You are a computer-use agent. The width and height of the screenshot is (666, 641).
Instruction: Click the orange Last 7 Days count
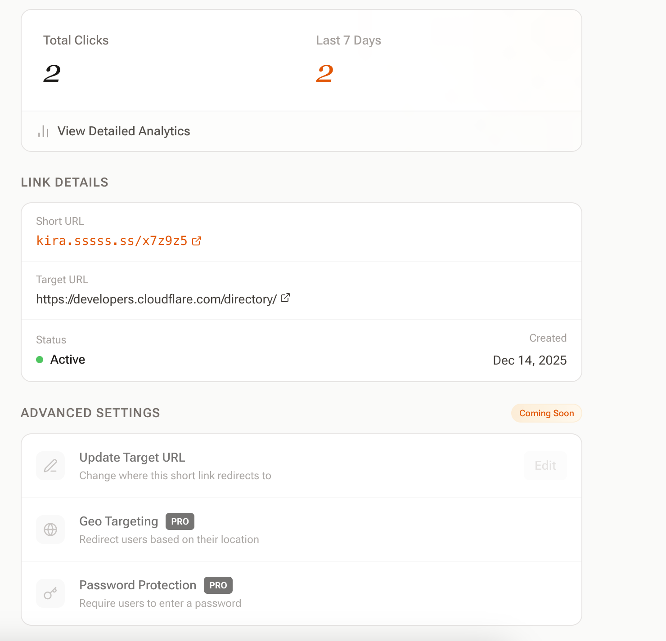324,74
